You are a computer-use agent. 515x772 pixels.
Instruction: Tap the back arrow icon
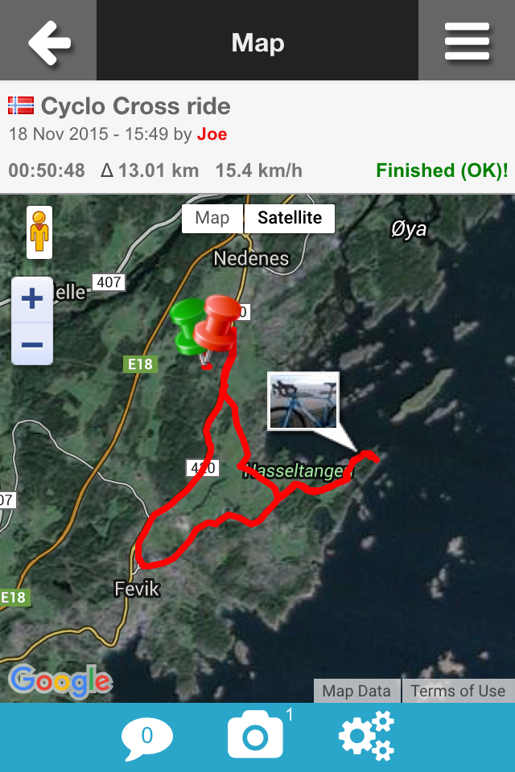click(x=50, y=43)
